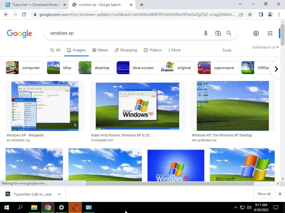285x213 pixels.
Task: Switch to the News tab
Action: point(100,50)
